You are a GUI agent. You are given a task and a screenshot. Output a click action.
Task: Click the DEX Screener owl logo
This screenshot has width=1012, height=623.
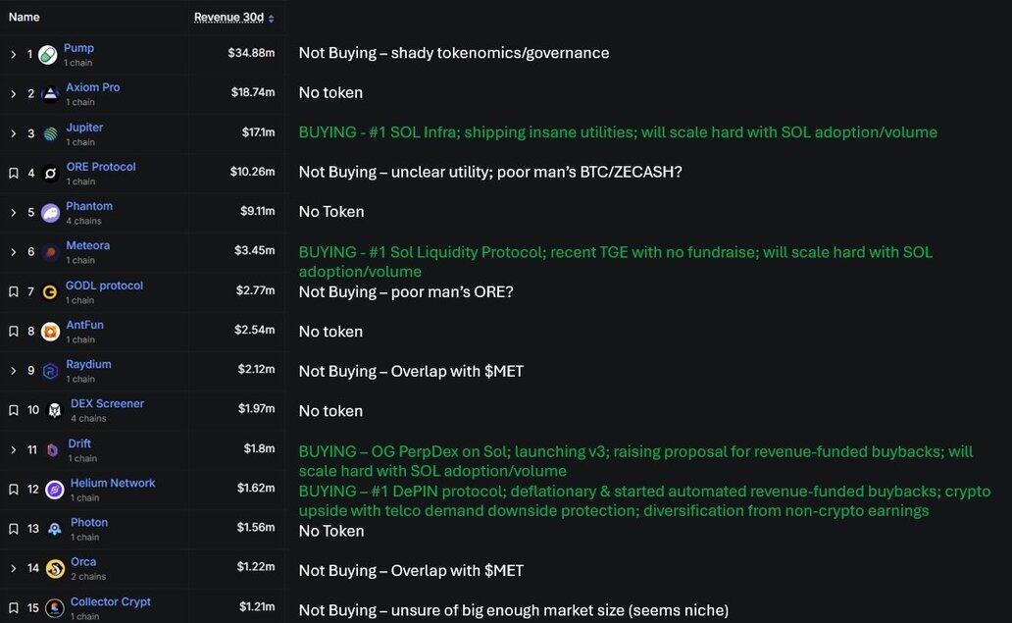pyautogui.click(x=55, y=410)
